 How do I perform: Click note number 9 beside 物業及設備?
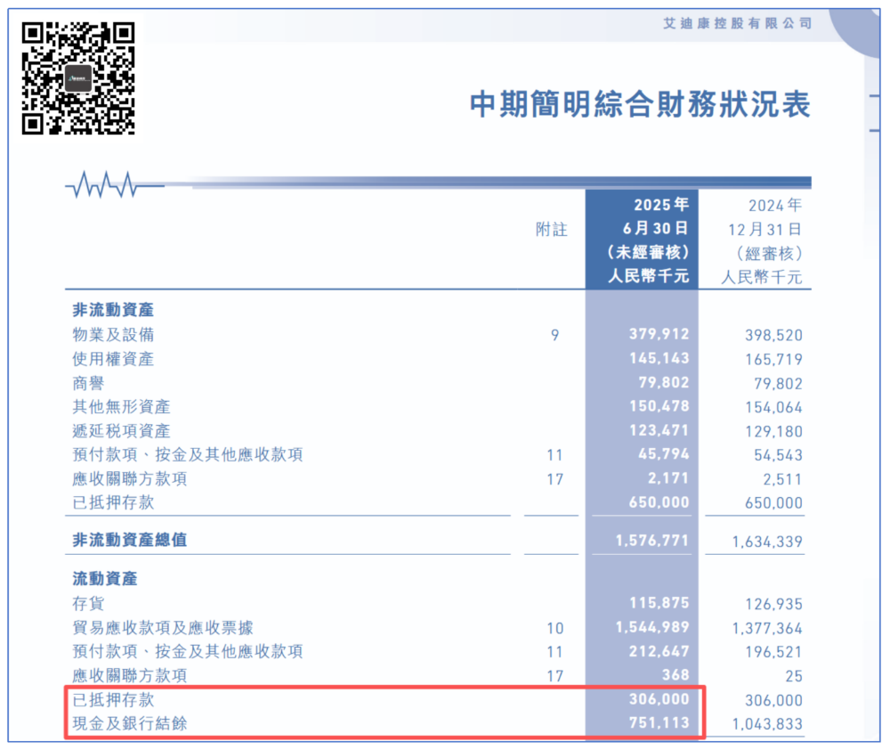[554, 336]
